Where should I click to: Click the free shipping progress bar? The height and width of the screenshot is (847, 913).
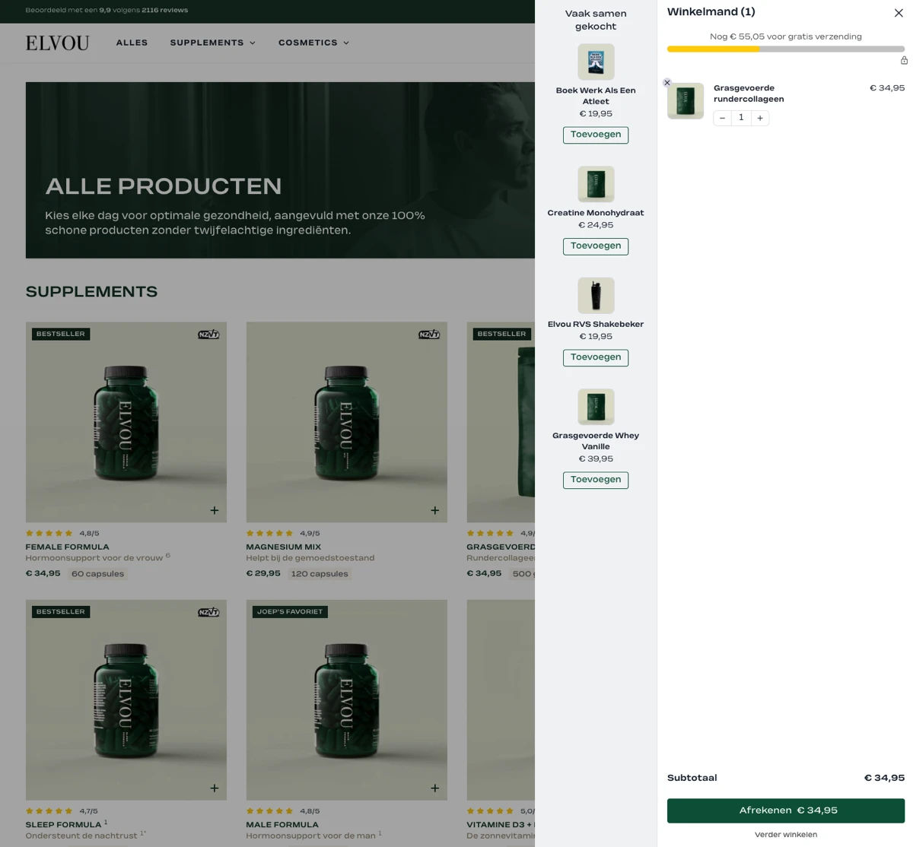(785, 49)
